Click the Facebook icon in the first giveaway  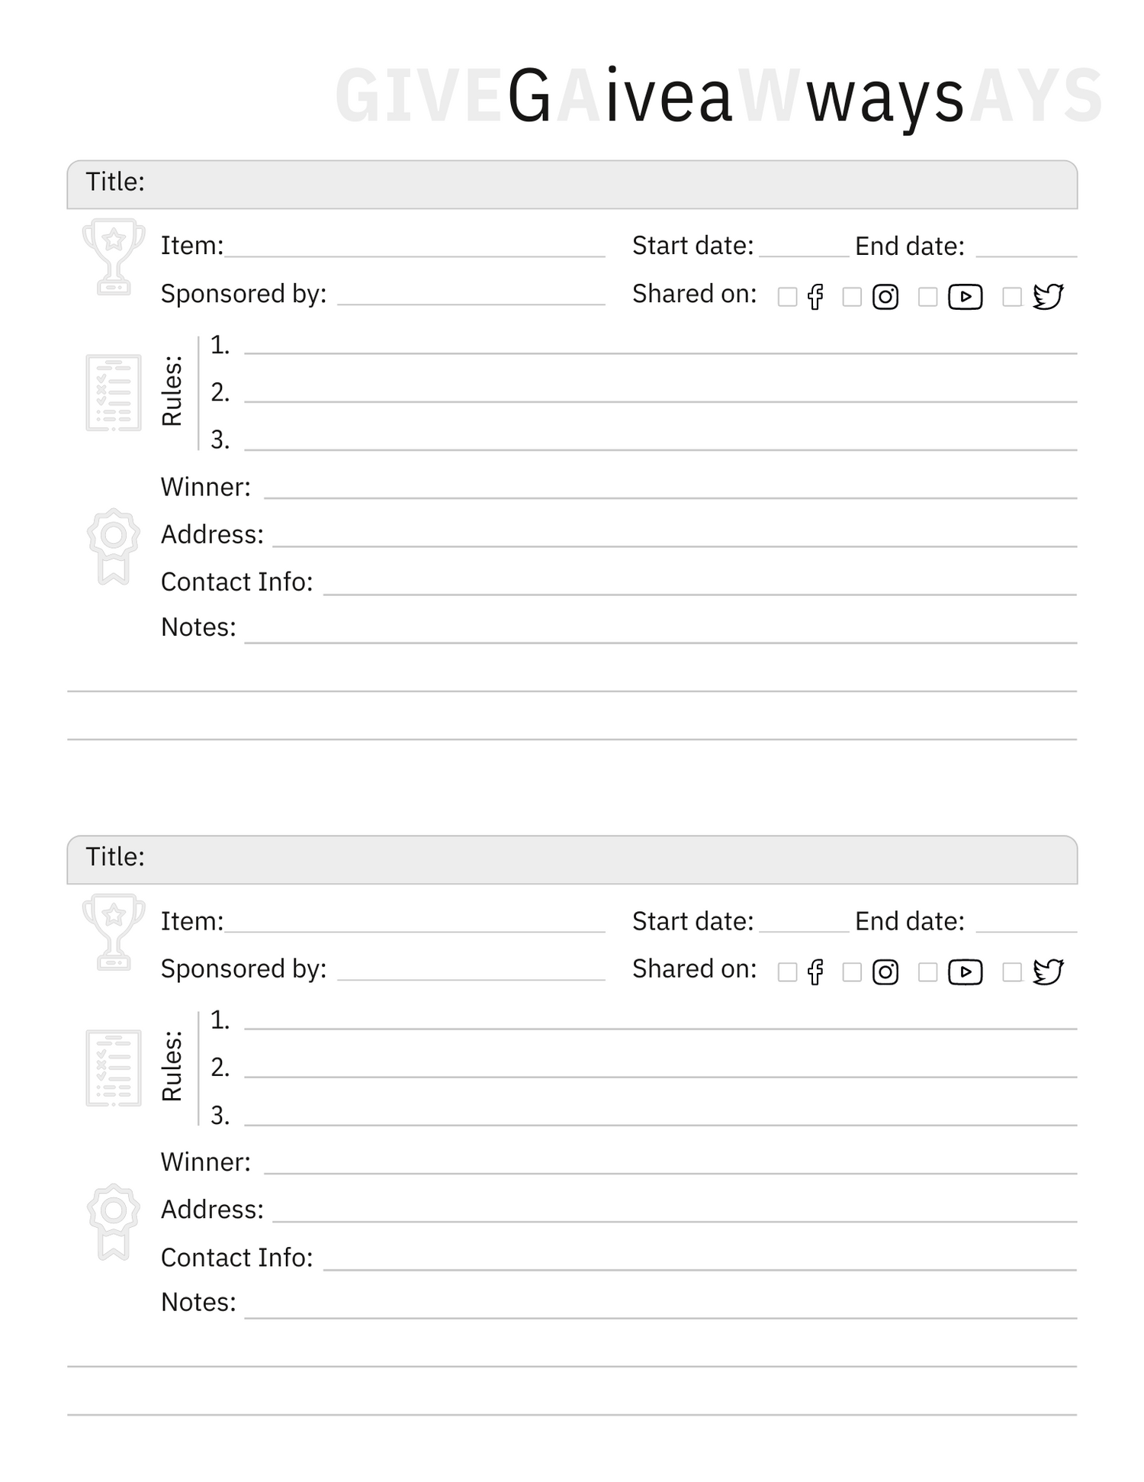(815, 296)
